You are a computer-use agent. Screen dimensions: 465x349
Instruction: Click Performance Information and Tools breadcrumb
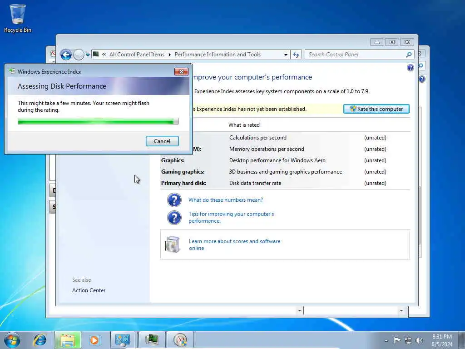click(x=218, y=55)
